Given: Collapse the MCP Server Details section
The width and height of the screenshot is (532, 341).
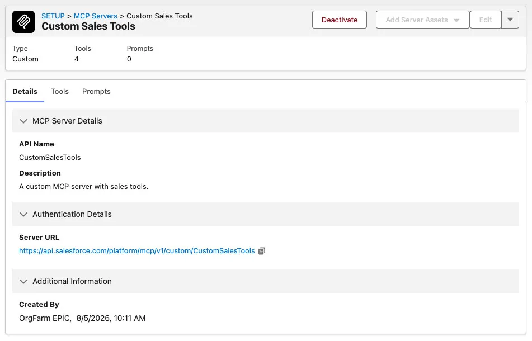Looking at the screenshot, I should 23,121.
